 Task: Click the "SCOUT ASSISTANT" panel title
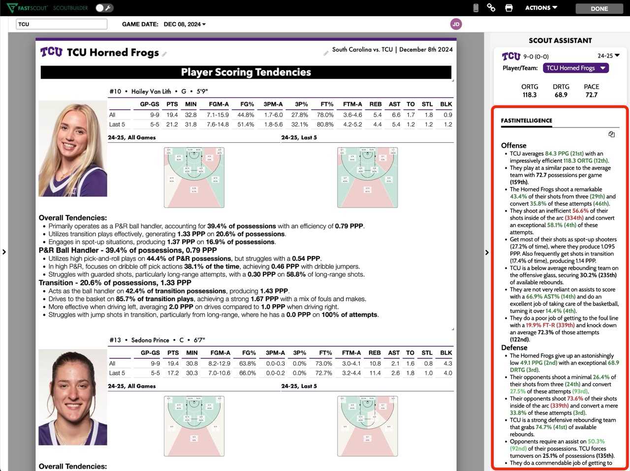click(561, 40)
